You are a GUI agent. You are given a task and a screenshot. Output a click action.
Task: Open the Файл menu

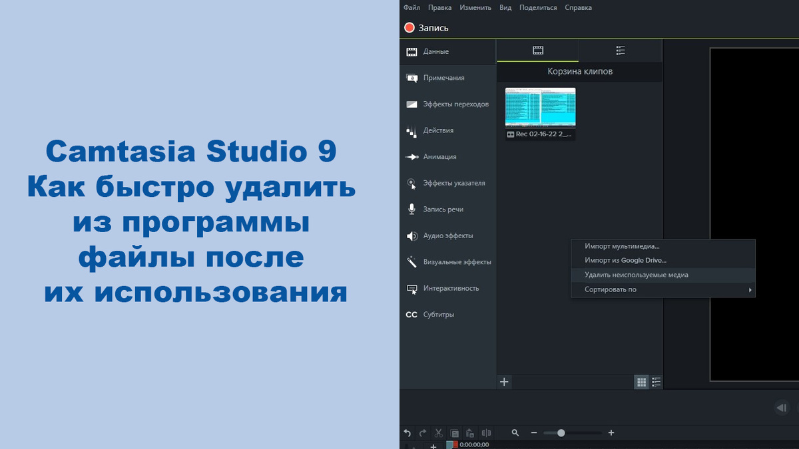pos(411,8)
